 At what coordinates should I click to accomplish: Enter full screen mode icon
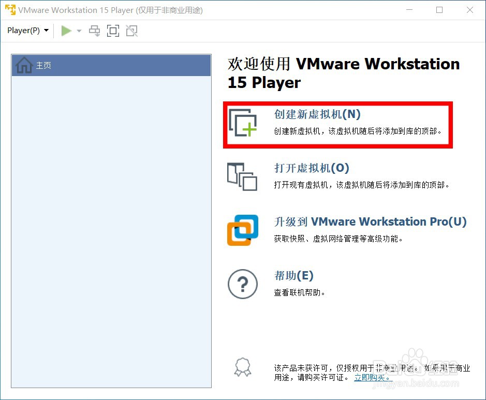[113, 31]
